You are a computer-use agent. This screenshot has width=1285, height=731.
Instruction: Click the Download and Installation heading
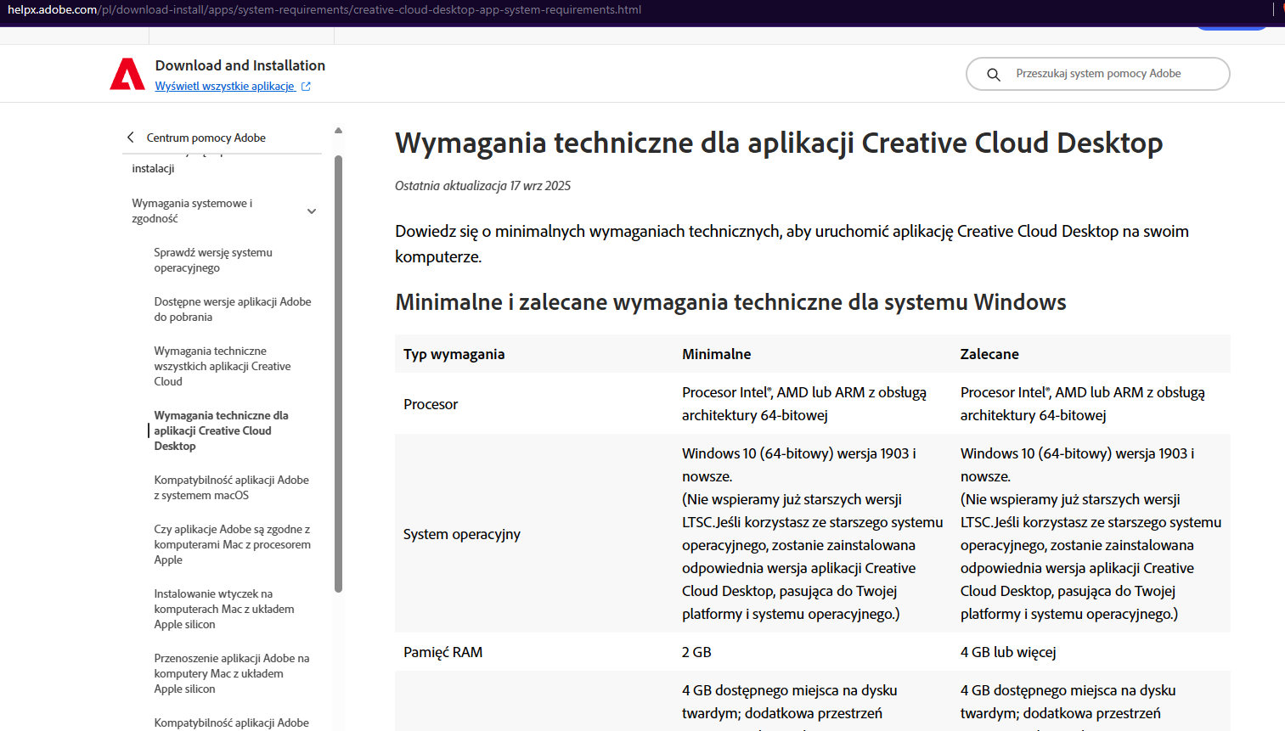point(240,65)
